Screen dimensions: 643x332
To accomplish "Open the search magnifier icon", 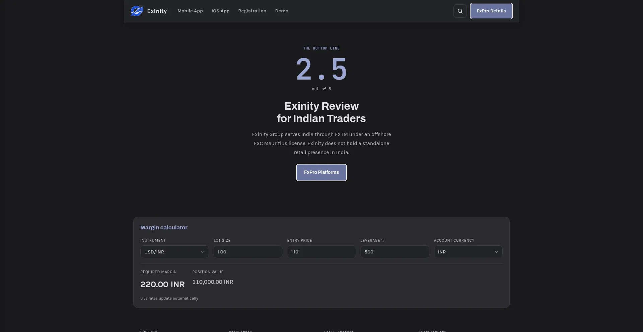I will [460, 11].
